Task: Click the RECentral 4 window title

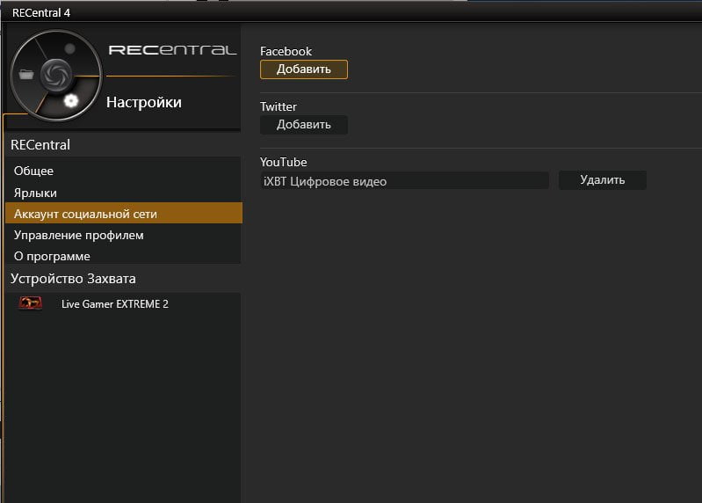Action: click(x=41, y=13)
